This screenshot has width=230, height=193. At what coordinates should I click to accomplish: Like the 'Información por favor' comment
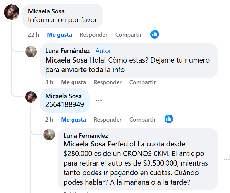point(59,35)
